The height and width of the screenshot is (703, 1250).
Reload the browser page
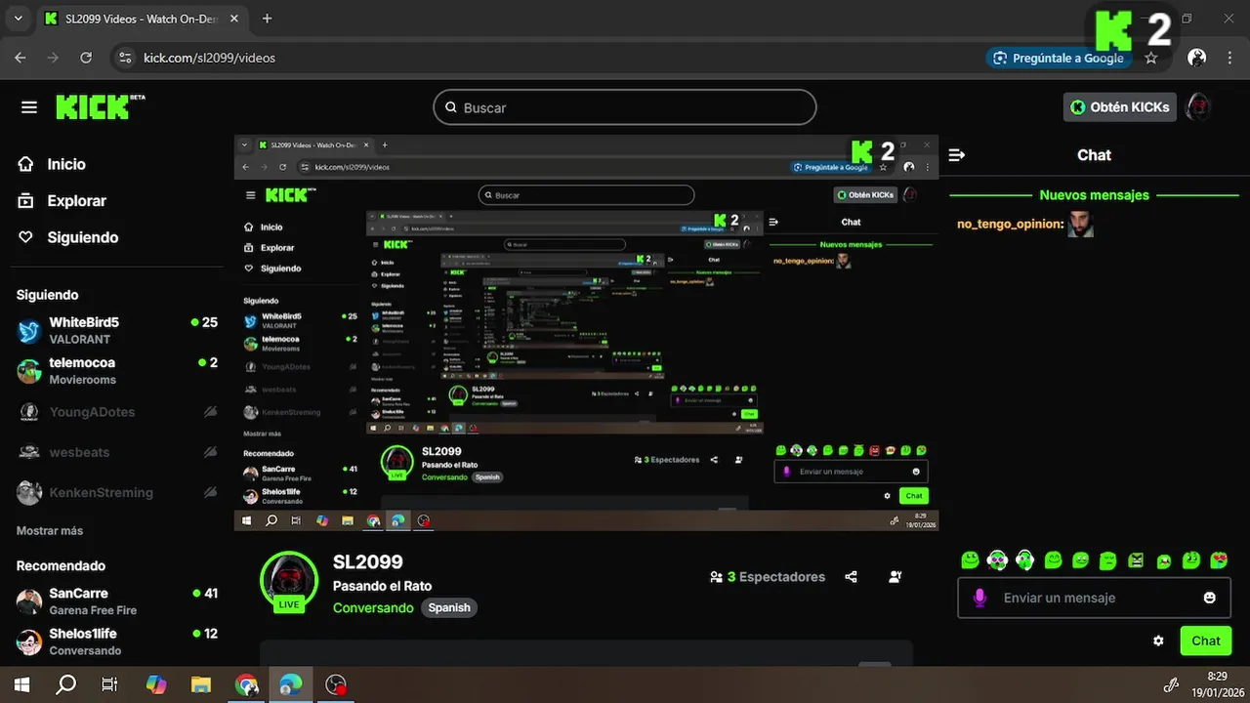point(86,58)
